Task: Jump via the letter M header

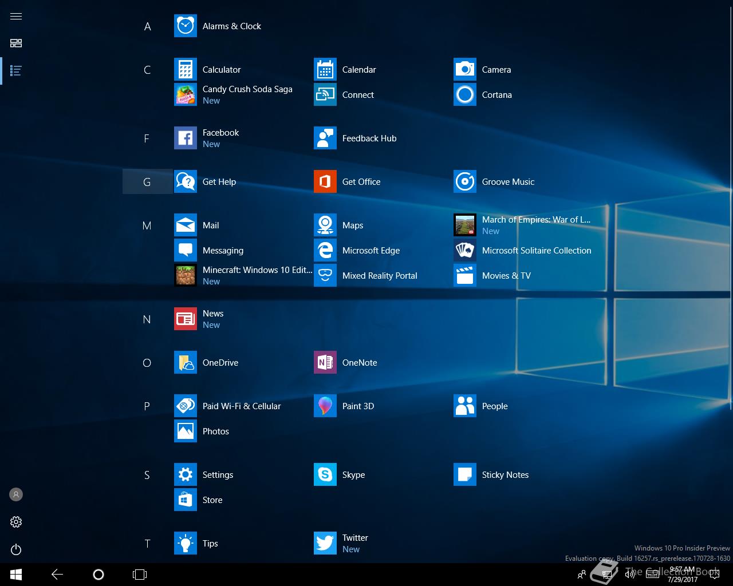Action: pyautogui.click(x=147, y=225)
